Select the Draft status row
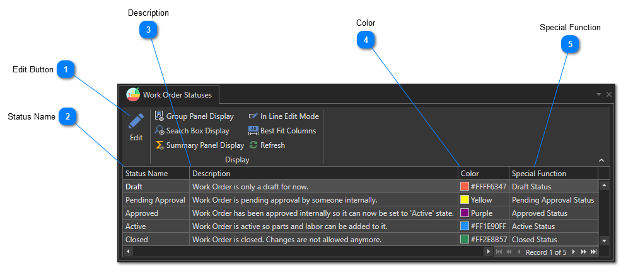 click(155, 187)
